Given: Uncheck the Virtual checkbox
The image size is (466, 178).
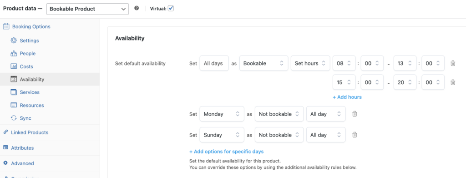Looking at the screenshot, I should [x=171, y=8].
